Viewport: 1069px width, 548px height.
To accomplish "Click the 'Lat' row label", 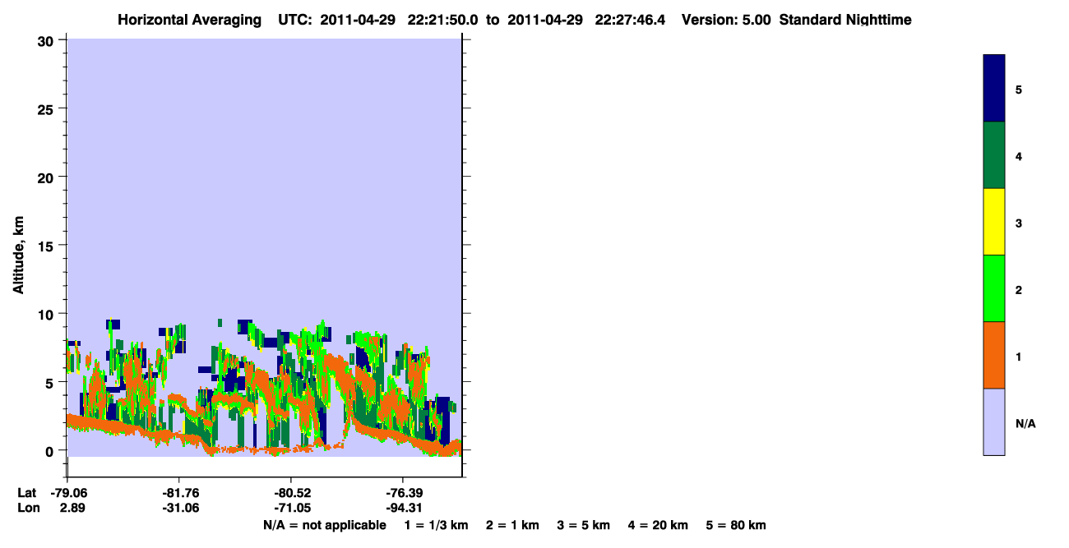I will click(27, 492).
